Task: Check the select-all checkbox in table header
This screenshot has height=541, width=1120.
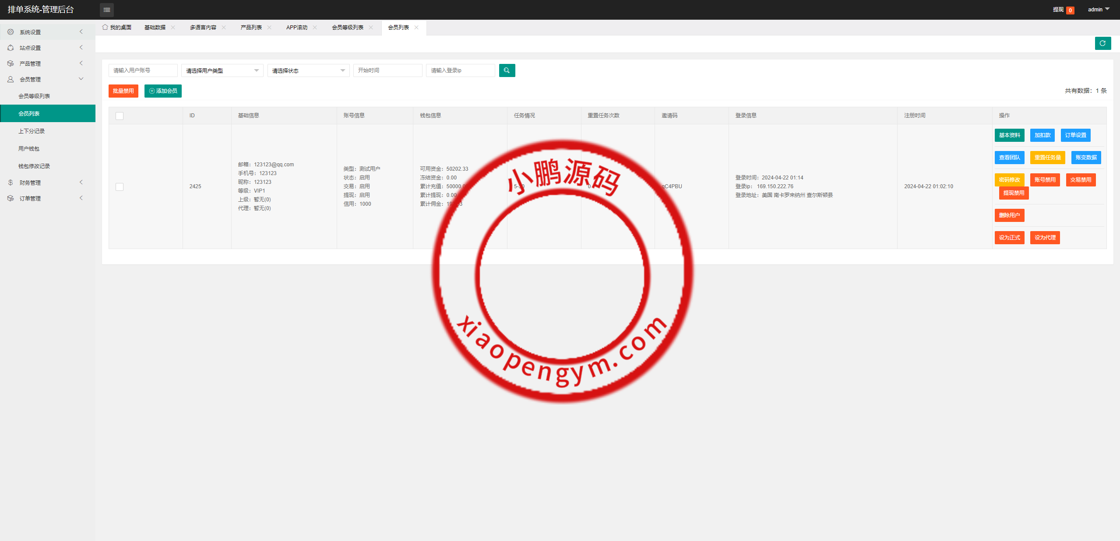Action: pyautogui.click(x=120, y=116)
